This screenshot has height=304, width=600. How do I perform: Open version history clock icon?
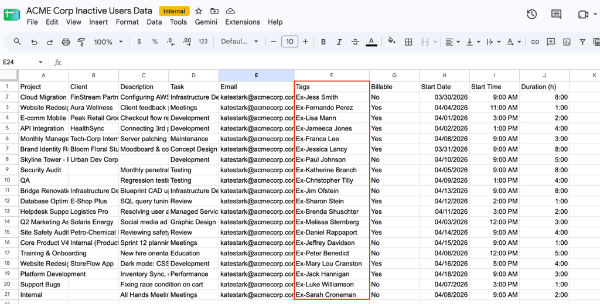531,15
